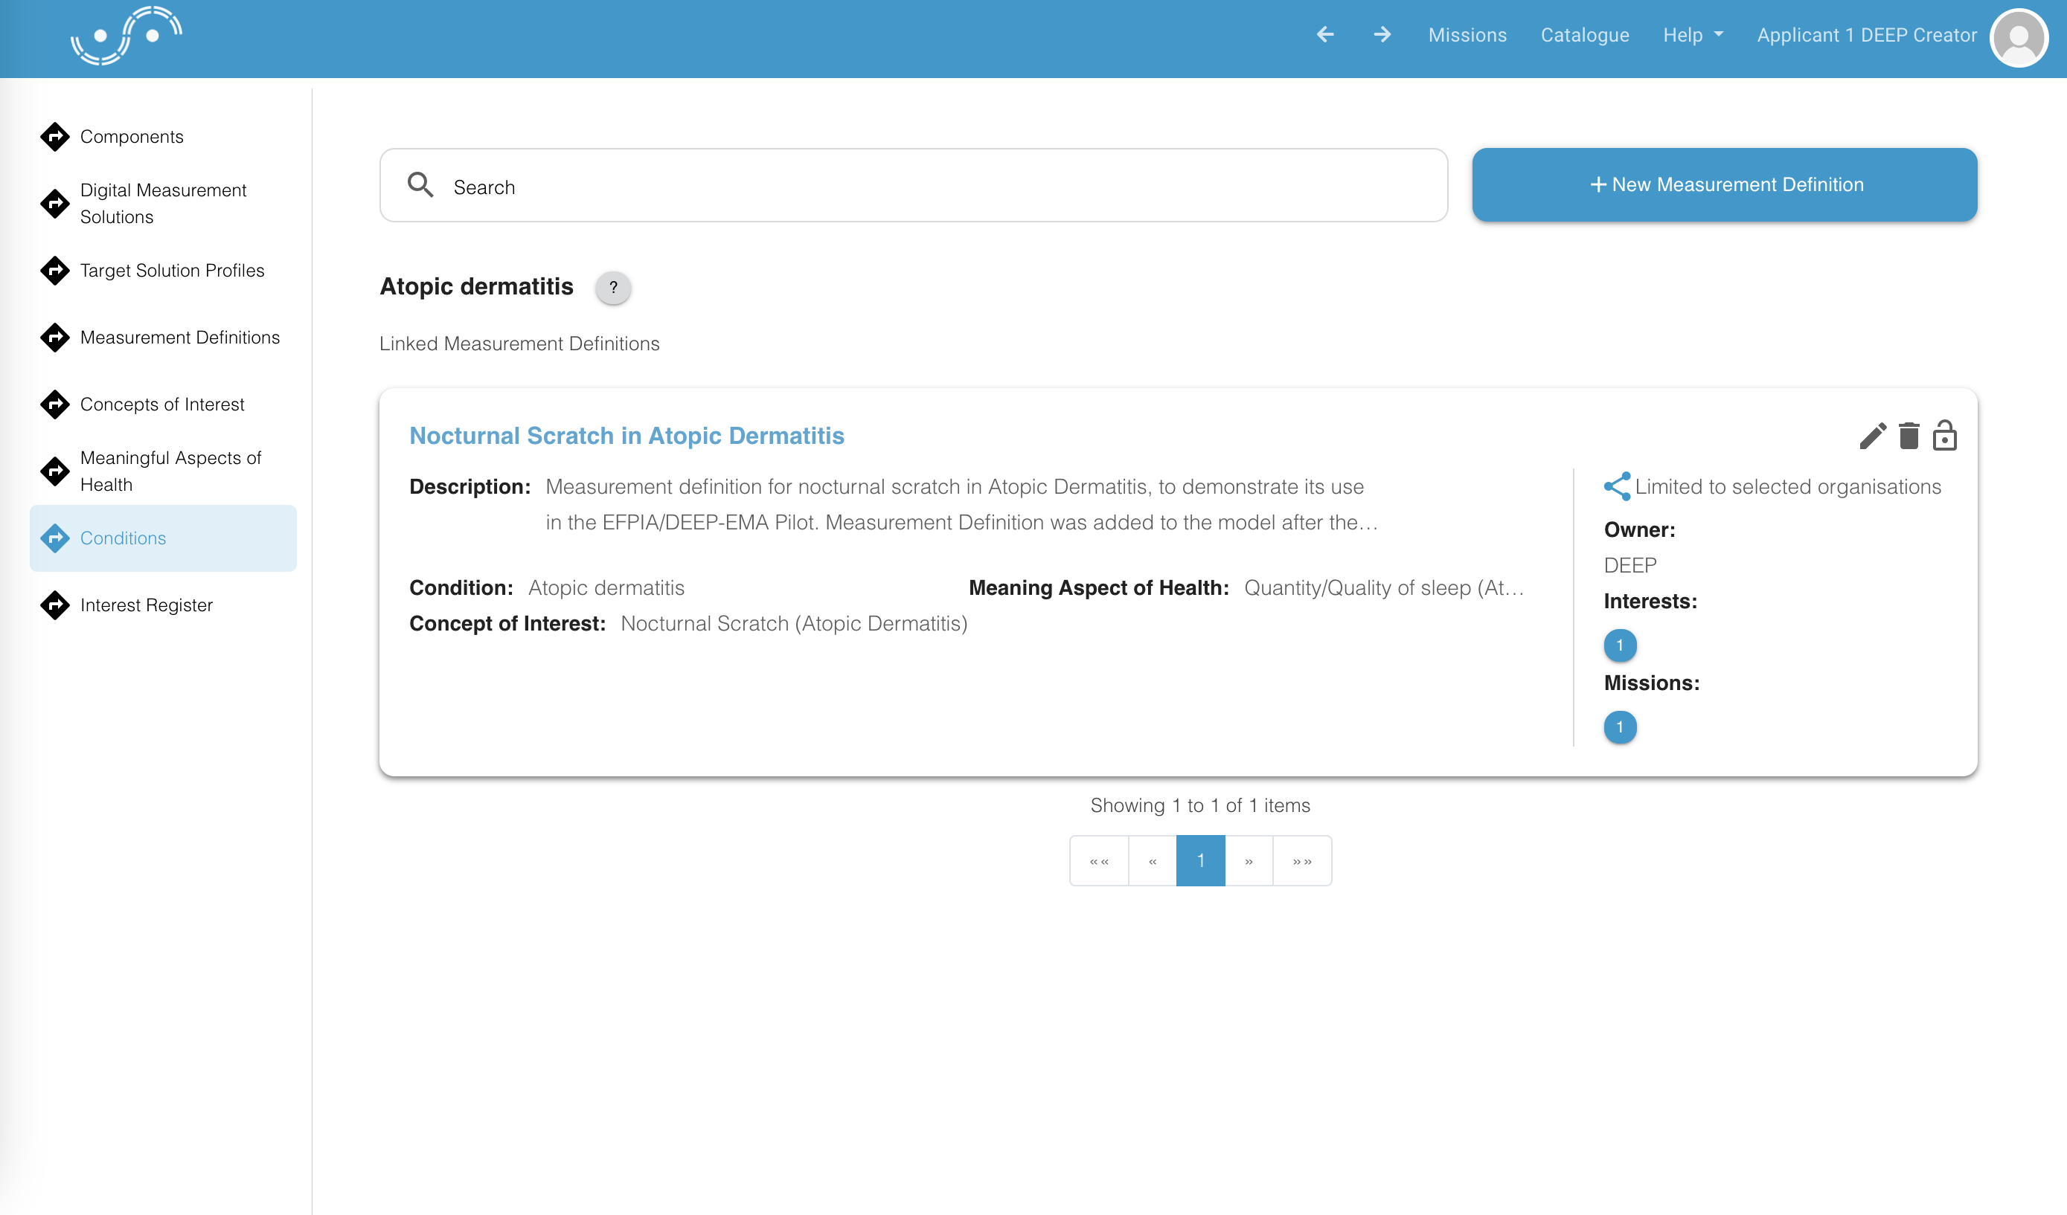Image resolution: width=2067 pixels, height=1215 pixels.
Task: Click the truncated 'Quantity/Quality of sleep' value
Action: click(x=1384, y=588)
